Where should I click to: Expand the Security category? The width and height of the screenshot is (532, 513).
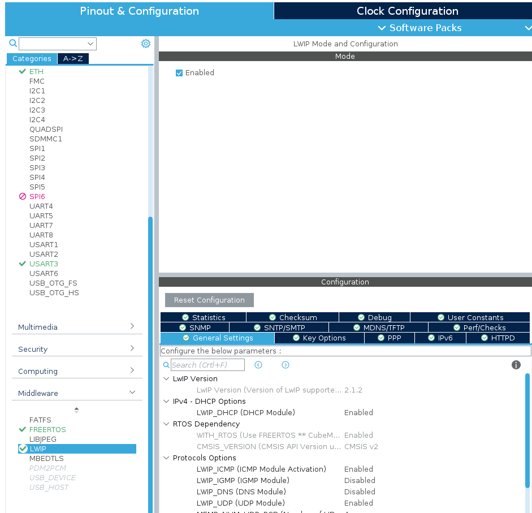point(76,349)
